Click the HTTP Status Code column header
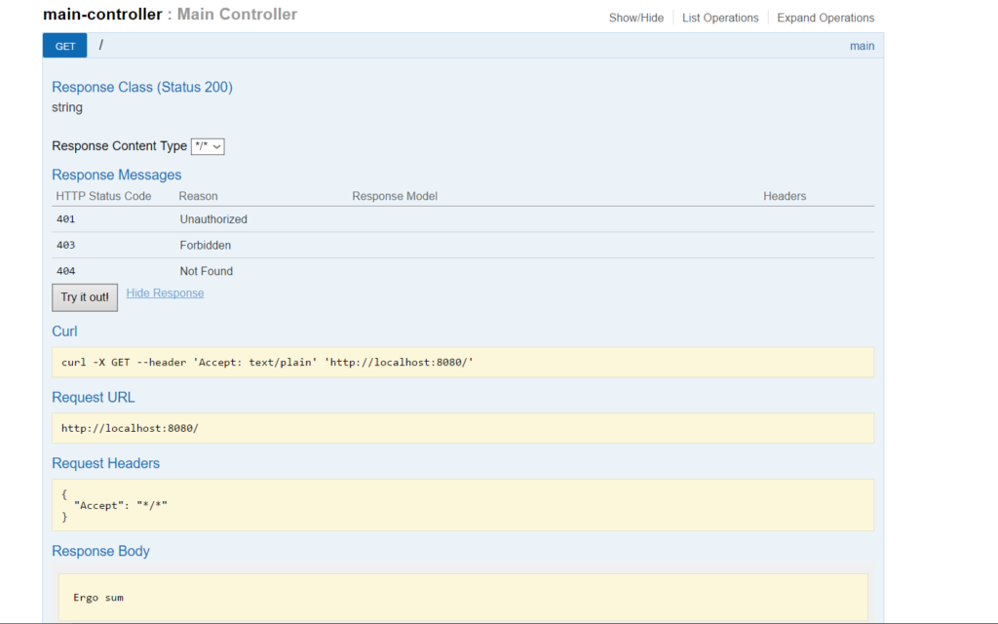This screenshot has height=624, width=998. (103, 196)
